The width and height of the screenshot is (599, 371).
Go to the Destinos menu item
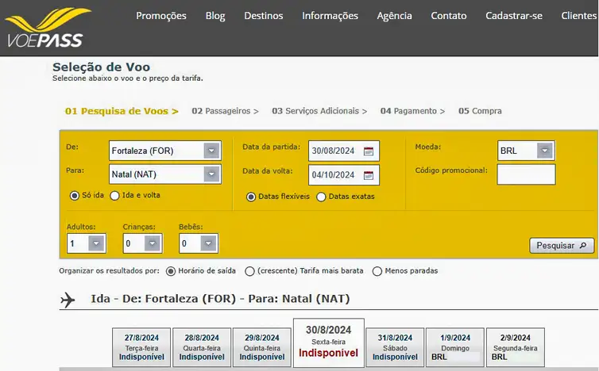(x=263, y=16)
